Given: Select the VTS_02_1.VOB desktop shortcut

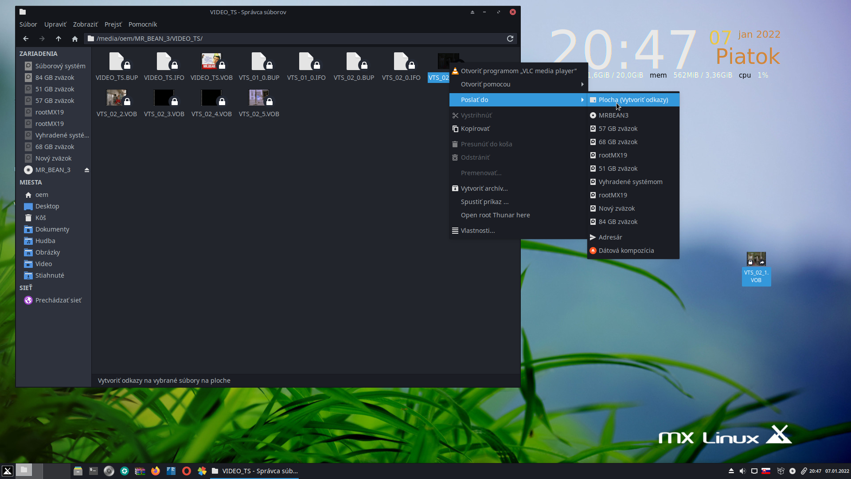Looking at the screenshot, I should coord(756,259).
